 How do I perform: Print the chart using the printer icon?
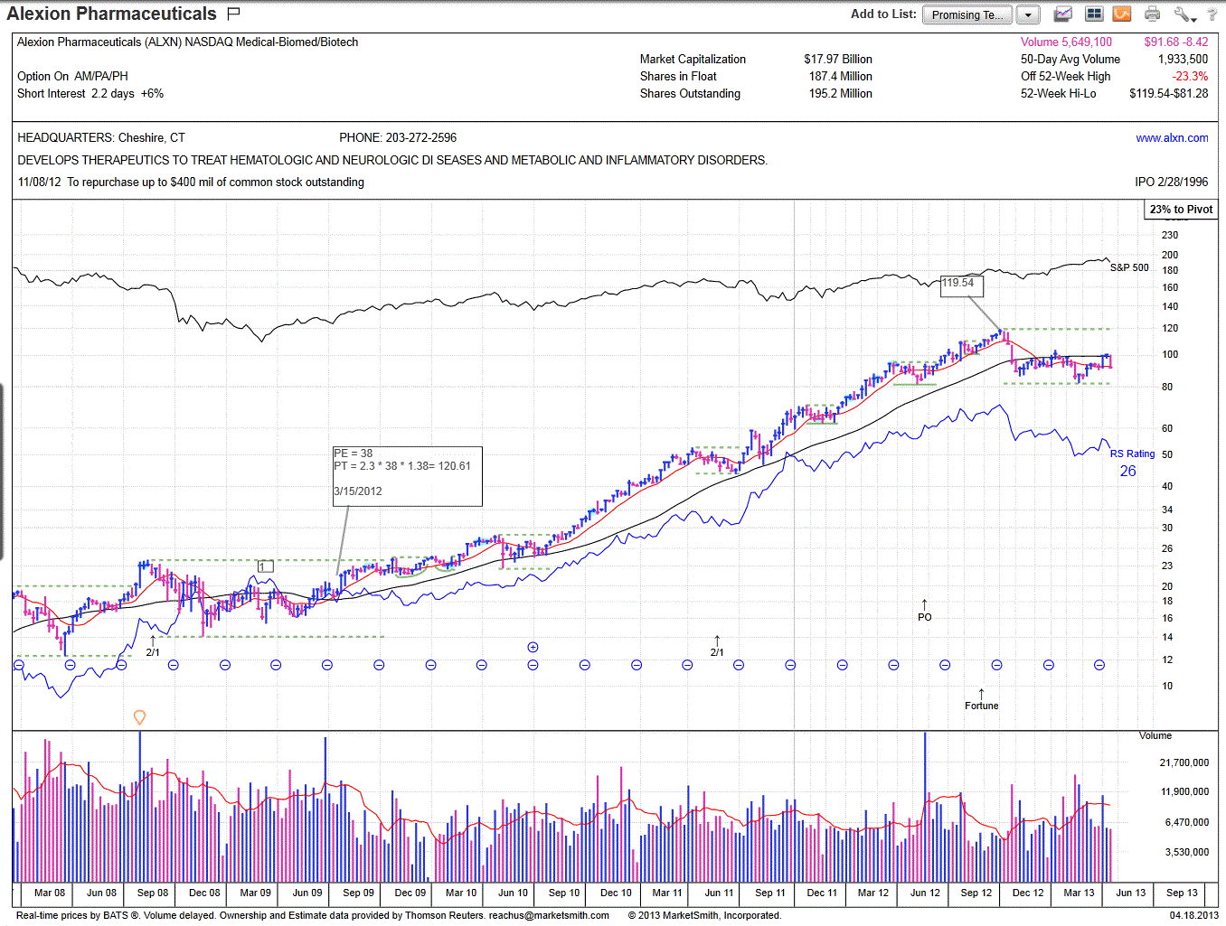point(1152,14)
